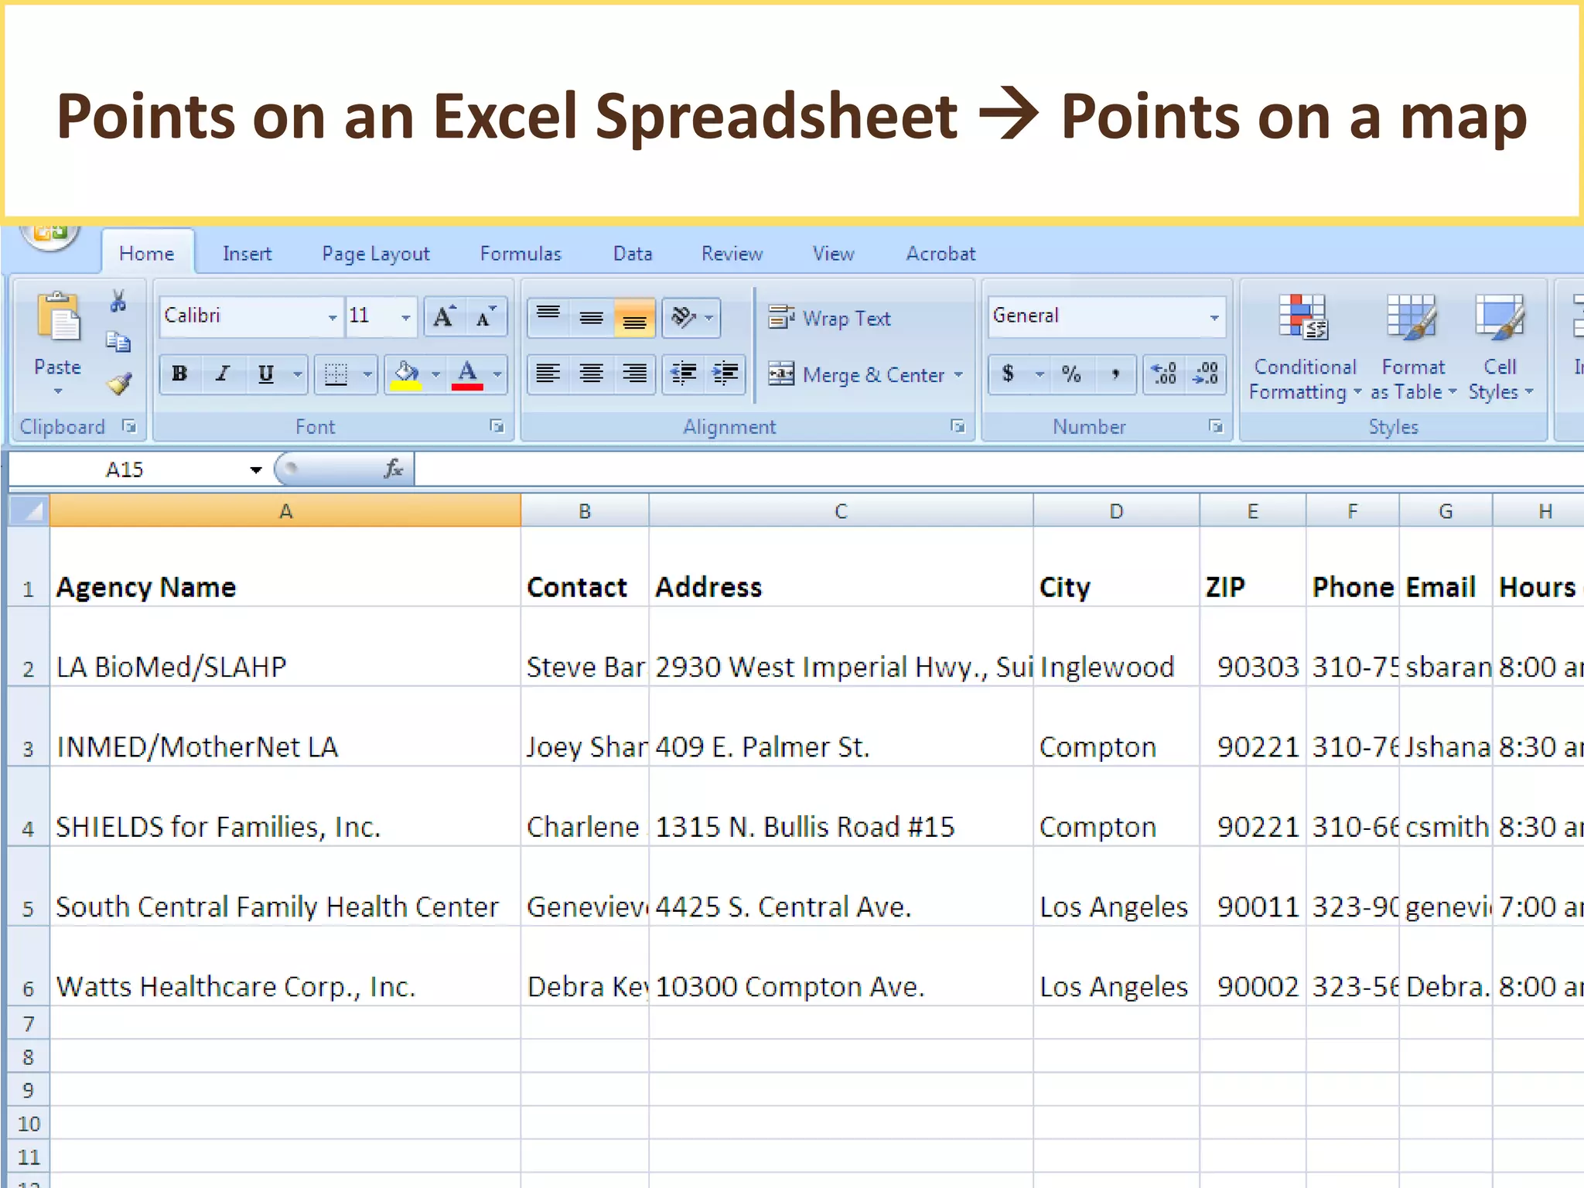
Task: Align text right
Action: (635, 374)
